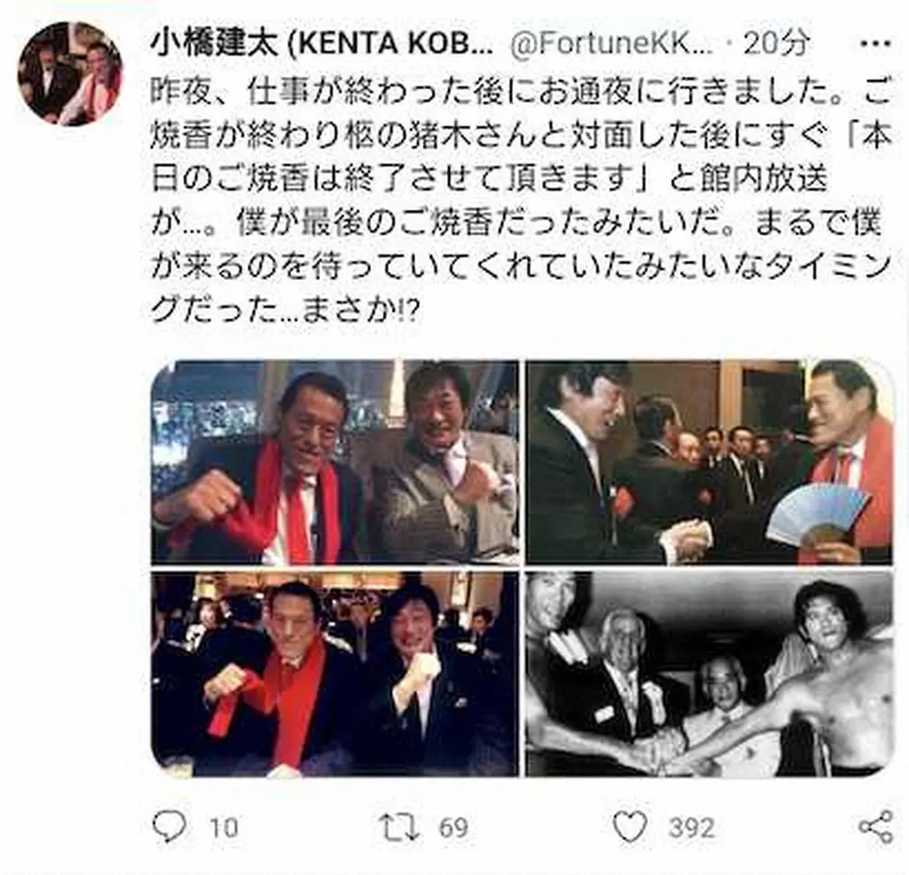This screenshot has height=875, width=909.
Task: Click the retweet count 69
Action: click(452, 827)
